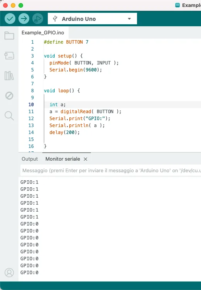Place cursor on the delay(200) line
The image size is (201, 290).
[65, 132]
